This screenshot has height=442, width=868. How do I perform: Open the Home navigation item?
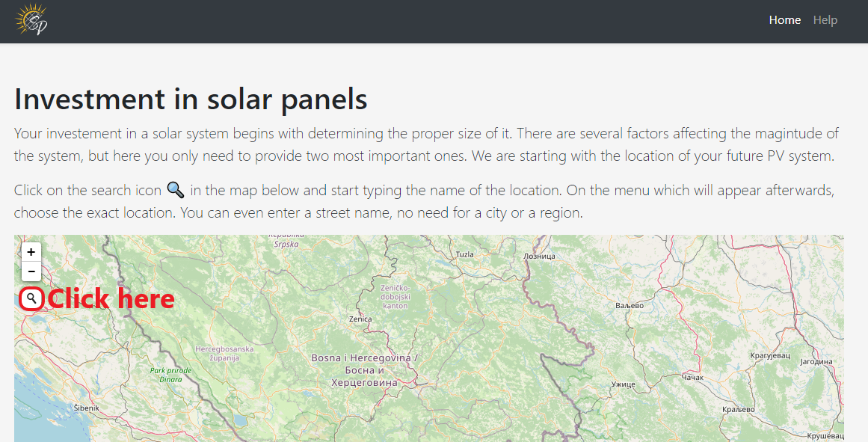pos(784,20)
